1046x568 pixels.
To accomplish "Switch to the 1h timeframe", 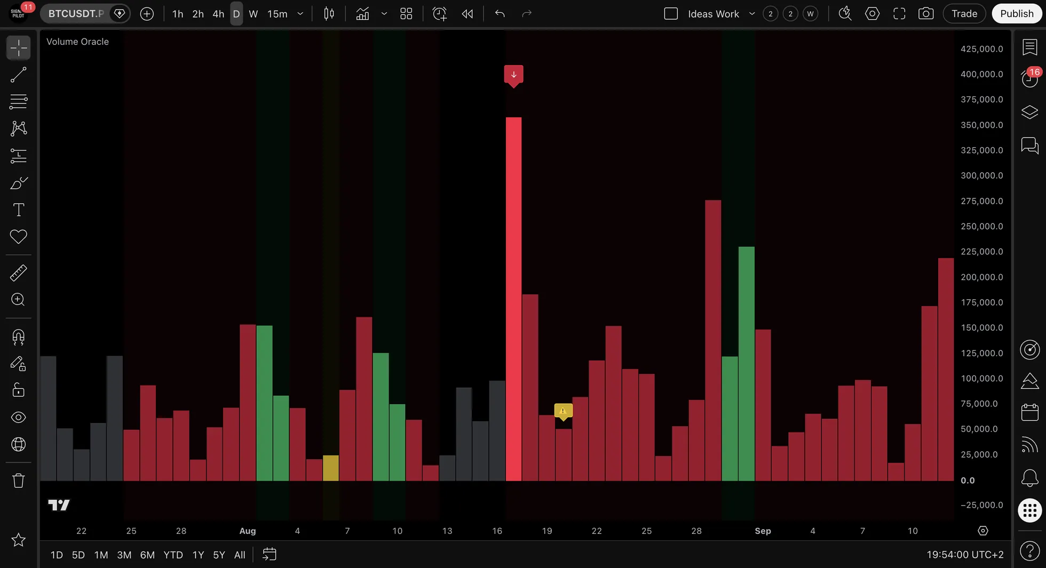I will 178,14.
